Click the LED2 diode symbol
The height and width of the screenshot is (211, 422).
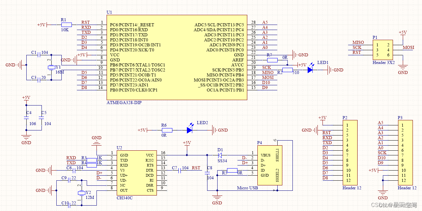click(189, 130)
